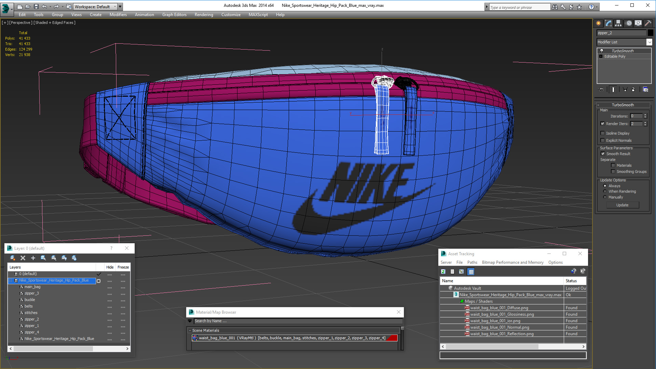Select the When Rendering update option
The image size is (656, 369).
[605, 191]
